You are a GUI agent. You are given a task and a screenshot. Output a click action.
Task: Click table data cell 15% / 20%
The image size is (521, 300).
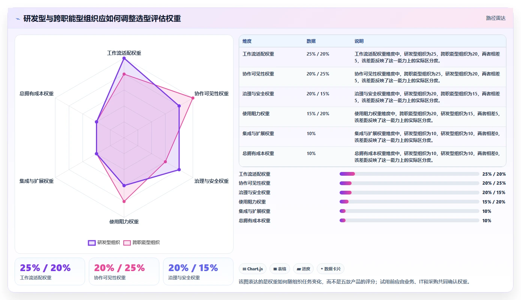[318, 114]
